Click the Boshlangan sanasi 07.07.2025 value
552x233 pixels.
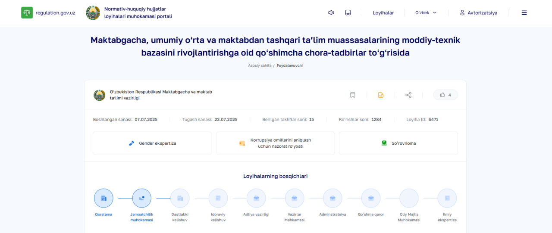(x=146, y=119)
